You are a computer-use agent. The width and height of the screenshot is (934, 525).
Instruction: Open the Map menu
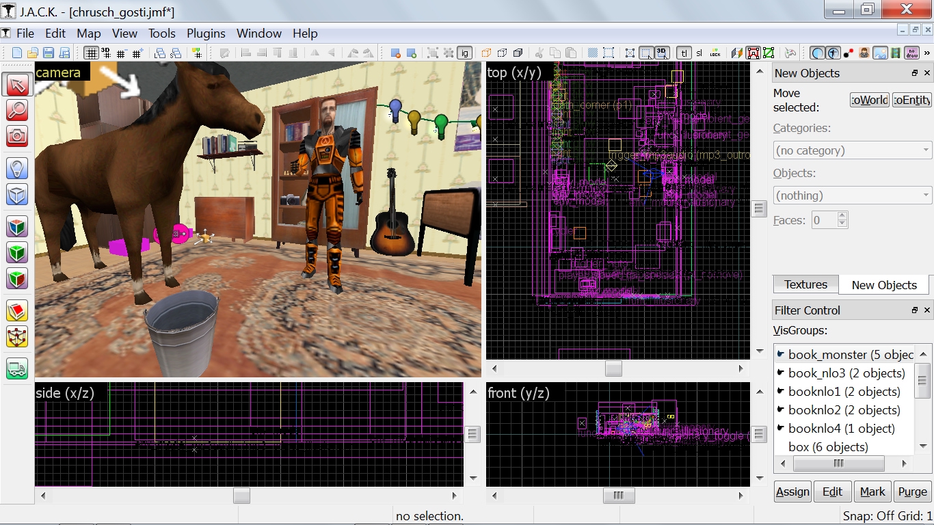[89, 33]
